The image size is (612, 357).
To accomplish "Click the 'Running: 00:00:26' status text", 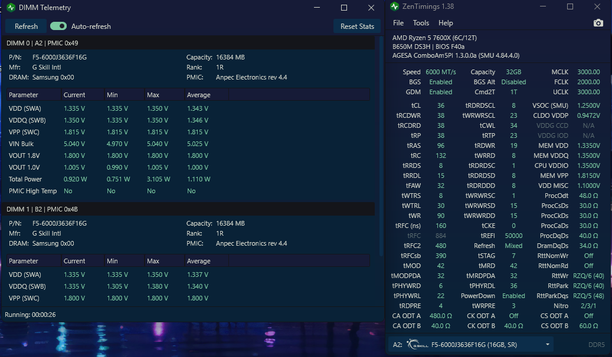I will pos(30,315).
